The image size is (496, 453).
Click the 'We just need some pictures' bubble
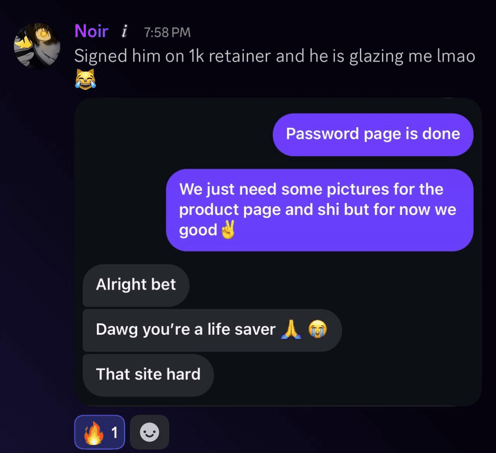coord(320,210)
